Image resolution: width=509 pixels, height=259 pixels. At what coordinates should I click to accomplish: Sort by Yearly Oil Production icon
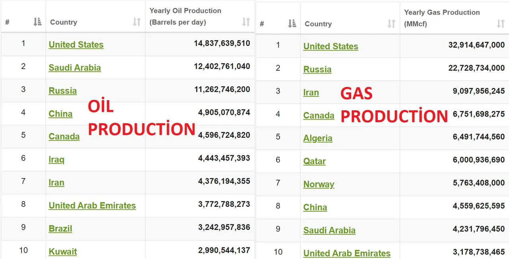pos(246,22)
